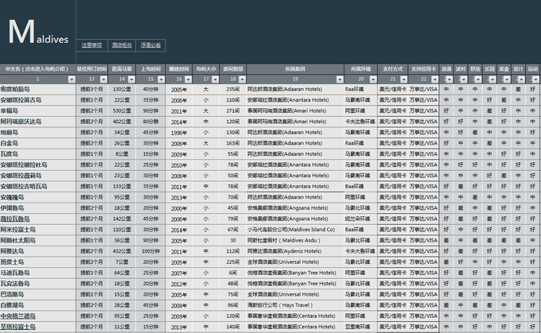Open the 瓦宾法鲁岛 island introduction

click(x=15, y=284)
